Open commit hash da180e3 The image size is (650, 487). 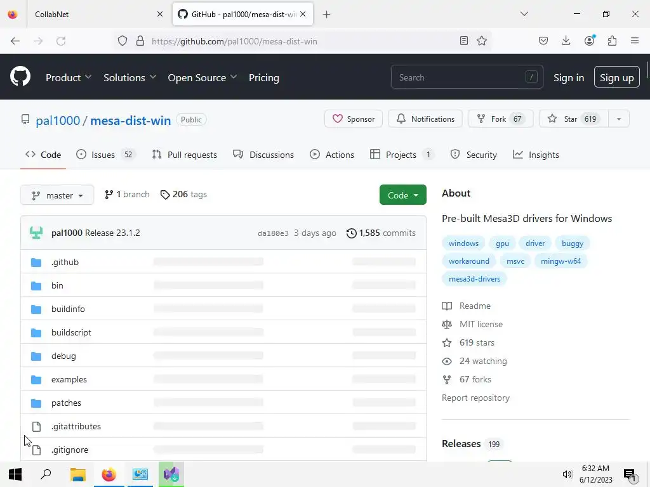pyautogui.click(x=273, y=233)
